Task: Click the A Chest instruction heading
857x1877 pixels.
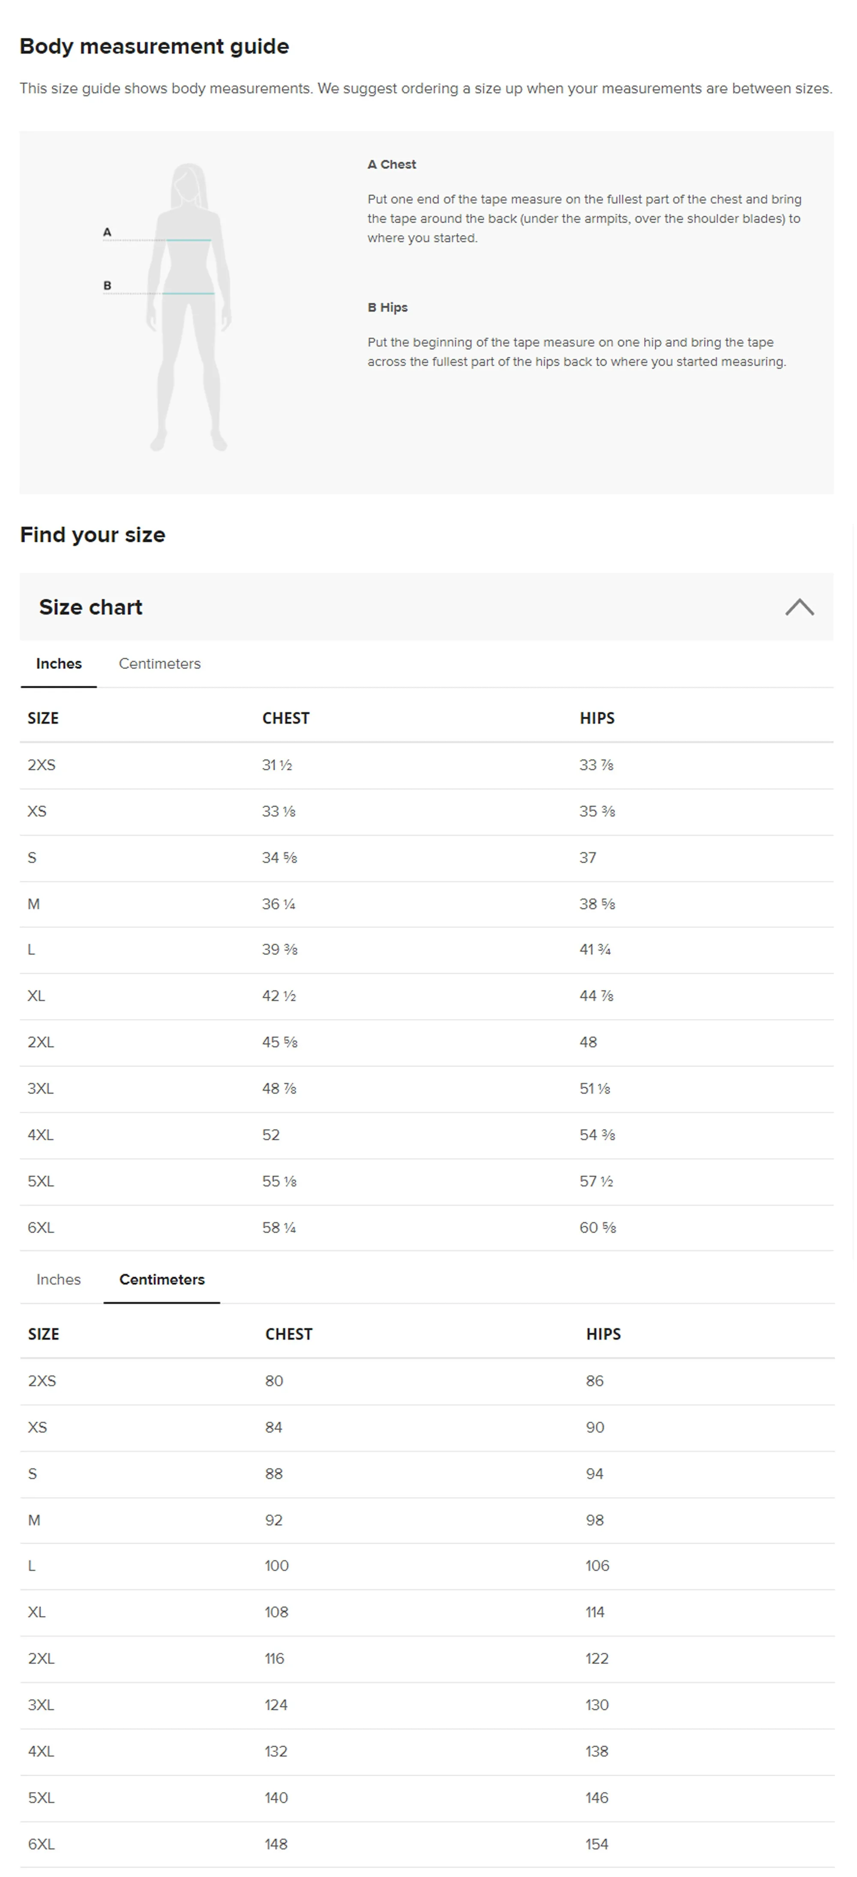Action: point(392,165)
